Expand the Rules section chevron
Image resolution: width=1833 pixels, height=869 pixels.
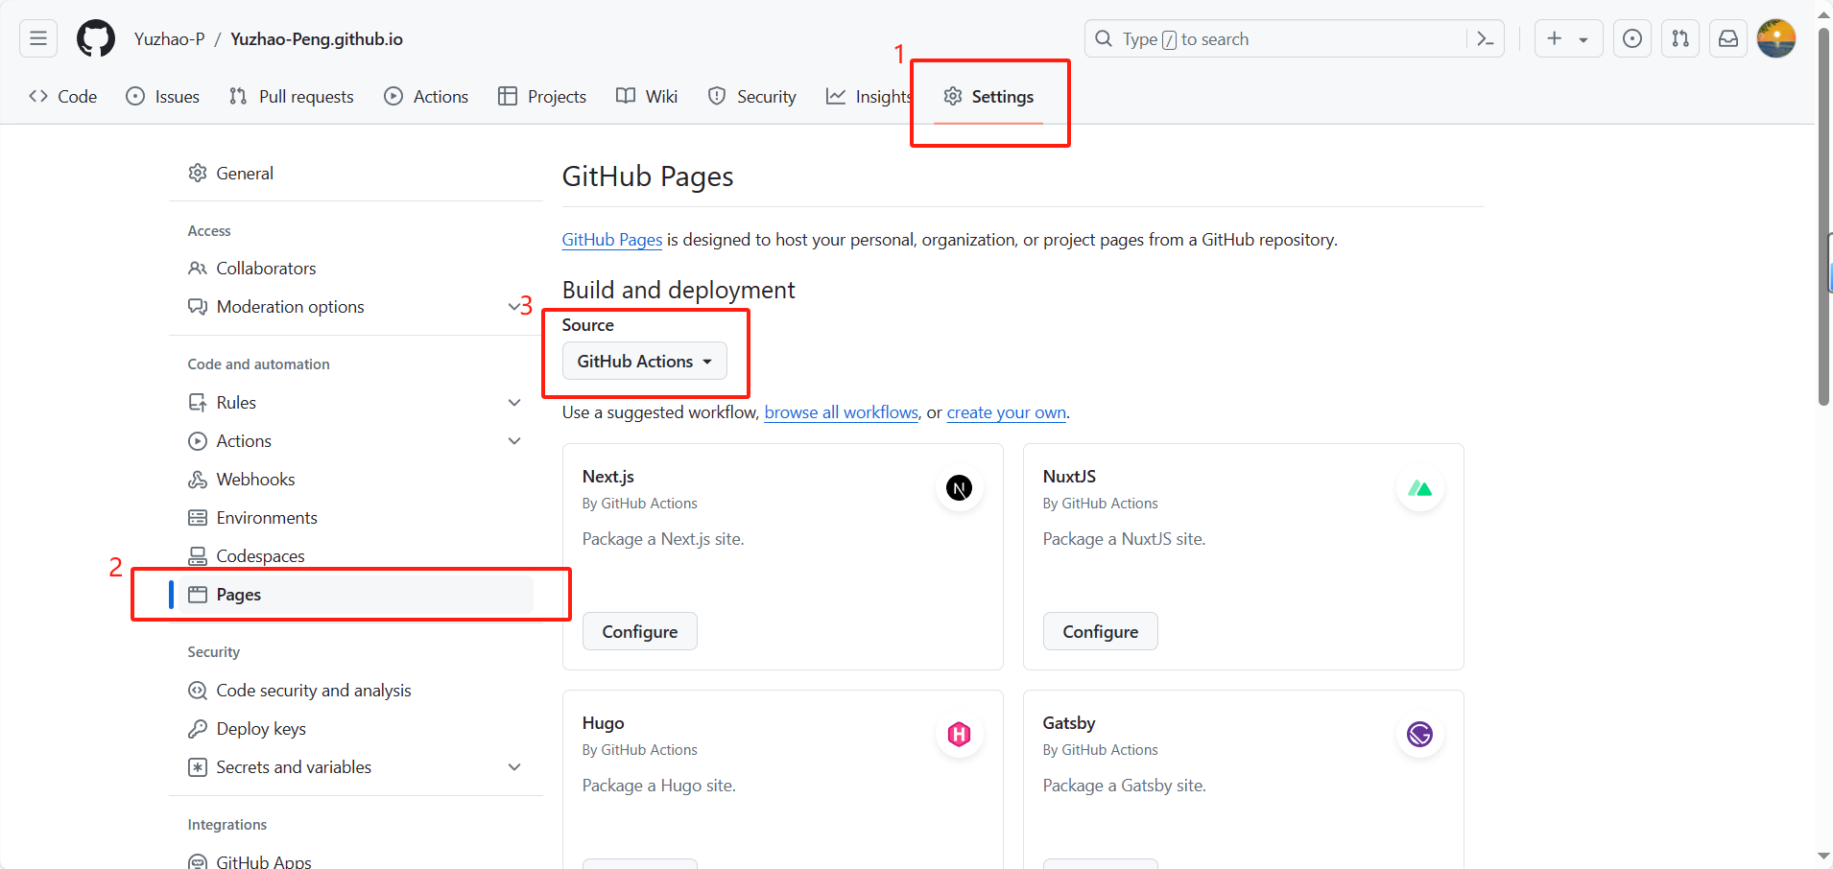[514, 403]
